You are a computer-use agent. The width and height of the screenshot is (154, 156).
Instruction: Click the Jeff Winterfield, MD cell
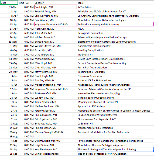point(56,72)
